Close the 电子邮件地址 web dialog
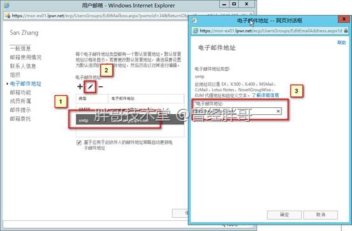352x231 pixels. 344,20
